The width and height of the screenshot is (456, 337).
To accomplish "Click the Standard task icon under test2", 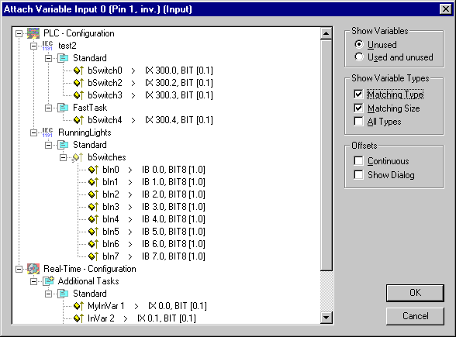I will click(x=63, y=58).
